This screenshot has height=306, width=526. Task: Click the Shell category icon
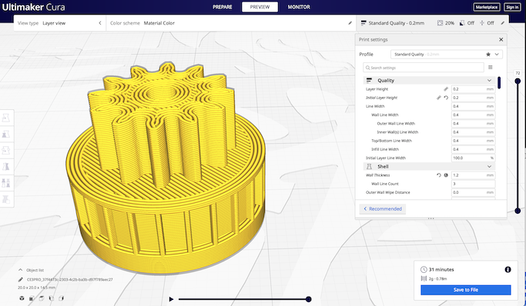tap(369, 166)
